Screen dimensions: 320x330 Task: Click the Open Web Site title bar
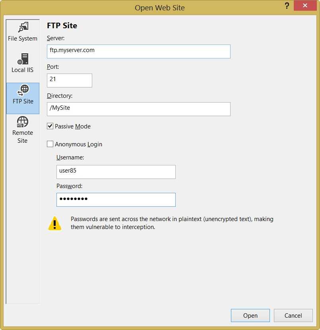point(159,8)
